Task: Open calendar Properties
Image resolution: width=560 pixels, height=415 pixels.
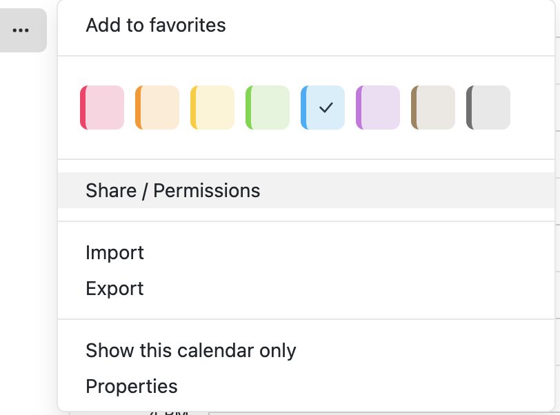Action: coord(131,386)
